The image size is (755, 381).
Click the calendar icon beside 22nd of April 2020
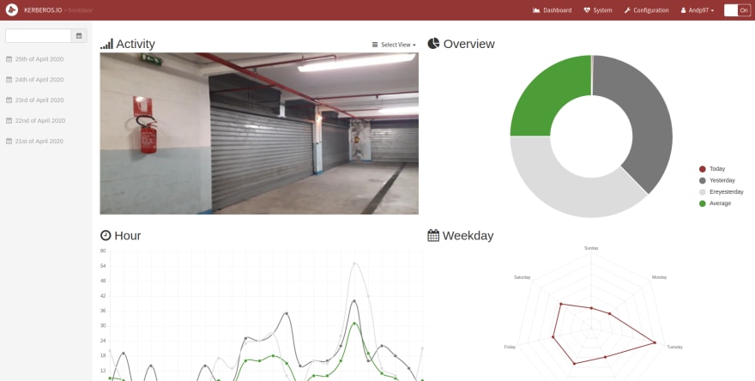(x=9, y=121)
